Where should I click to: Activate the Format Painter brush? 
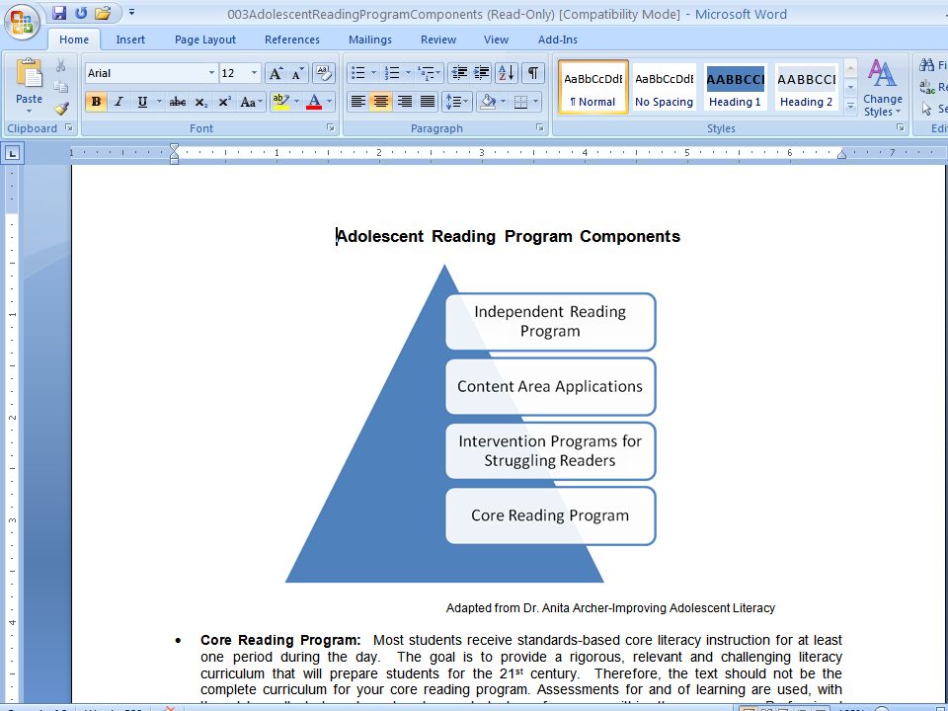point(61,109)
